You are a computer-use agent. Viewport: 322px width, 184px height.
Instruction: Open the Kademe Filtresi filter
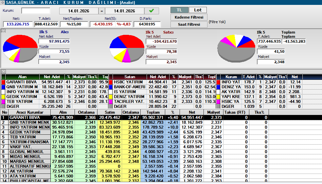click(189, 17)
